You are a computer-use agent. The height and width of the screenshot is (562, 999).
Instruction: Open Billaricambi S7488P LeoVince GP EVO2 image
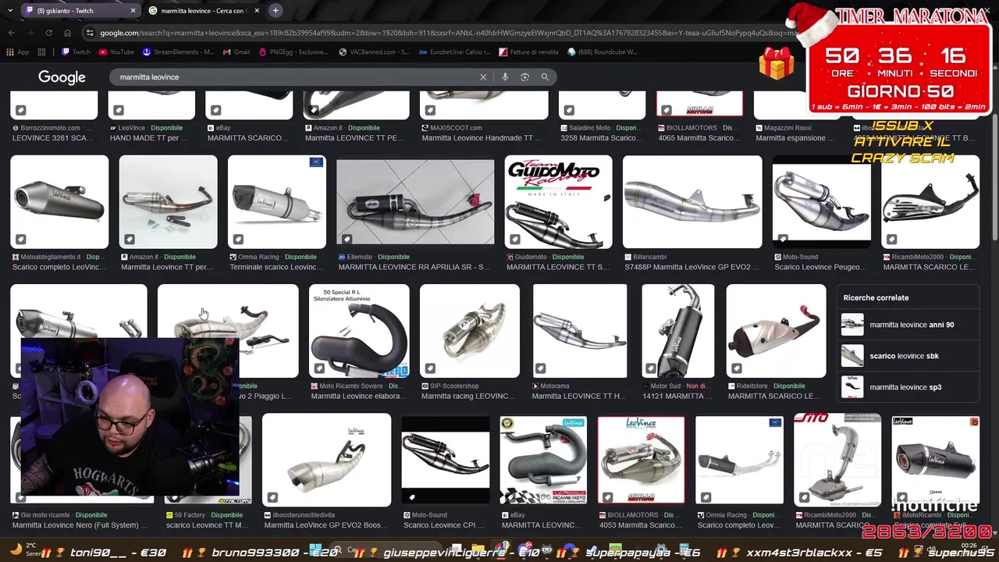pyautogui.click(x=692, y=202)
